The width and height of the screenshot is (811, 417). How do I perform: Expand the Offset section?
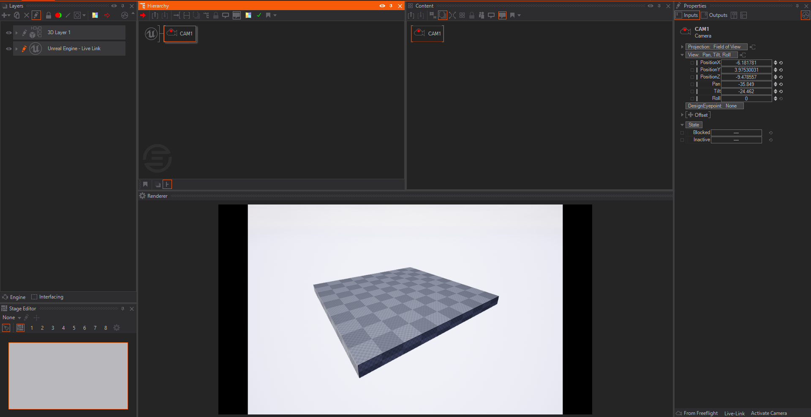682,115
